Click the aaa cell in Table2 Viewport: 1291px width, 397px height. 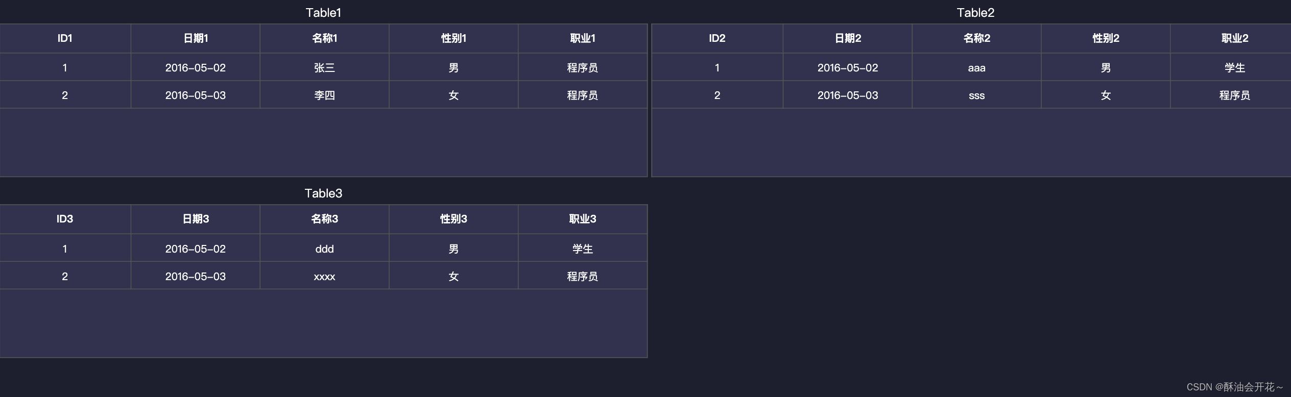coord(975,67)
